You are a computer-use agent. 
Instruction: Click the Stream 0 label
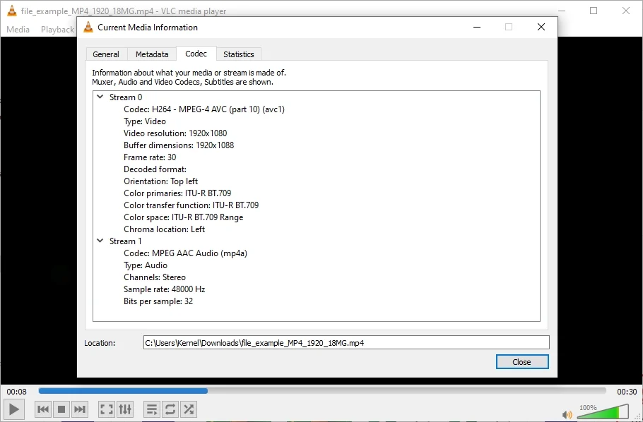click(x=126, y=97)
